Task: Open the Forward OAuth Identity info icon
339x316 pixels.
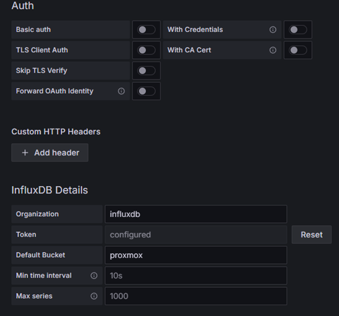Action: (x=121, y=91)
